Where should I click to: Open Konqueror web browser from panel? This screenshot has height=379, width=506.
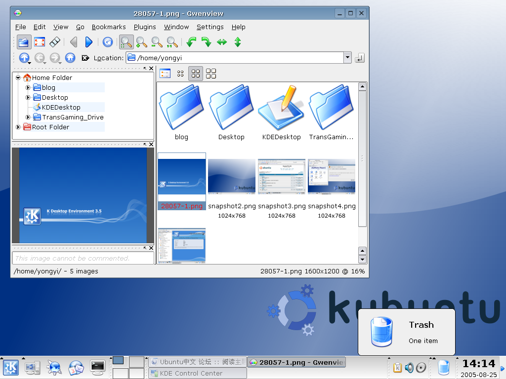point(54,368)
